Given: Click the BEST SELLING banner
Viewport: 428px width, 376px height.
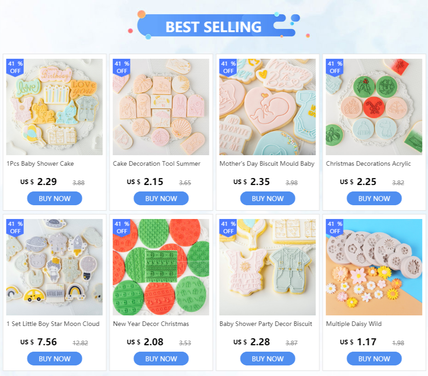Looking at the screenshot, I should pyautogui.click(x=214, y=27).
